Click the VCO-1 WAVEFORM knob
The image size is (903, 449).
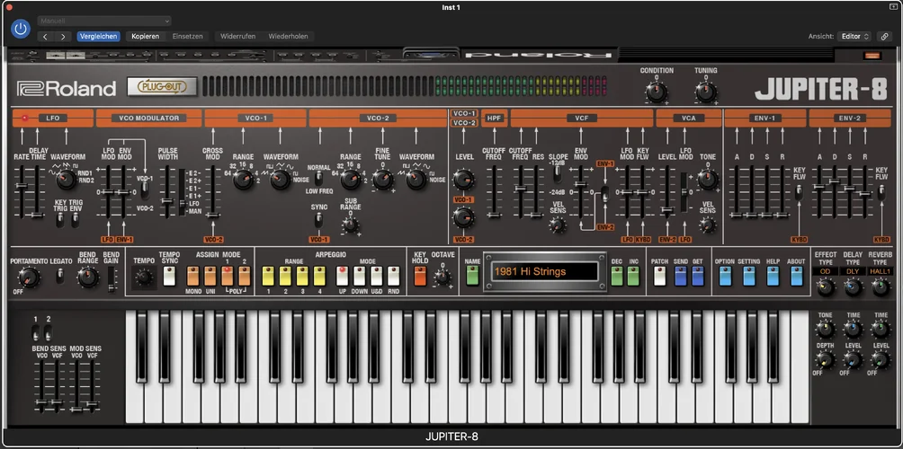[281, 180]
